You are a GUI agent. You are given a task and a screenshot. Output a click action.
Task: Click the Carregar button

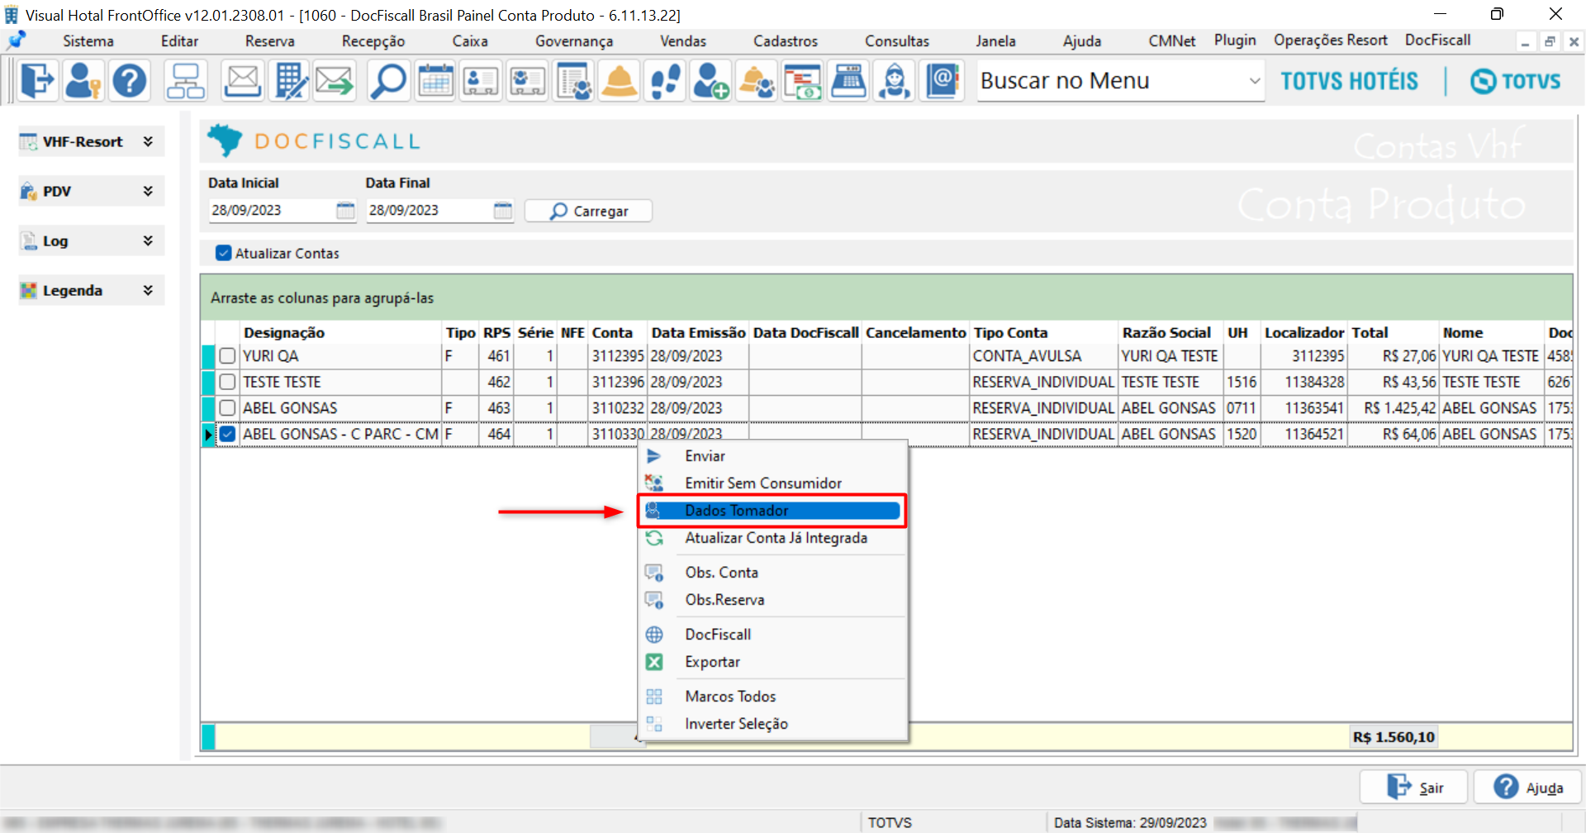click(588, 212)
